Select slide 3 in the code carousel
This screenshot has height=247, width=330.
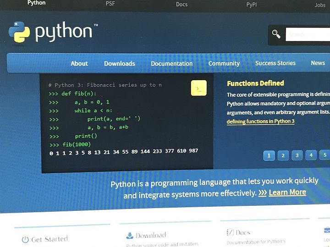point(297,155)
